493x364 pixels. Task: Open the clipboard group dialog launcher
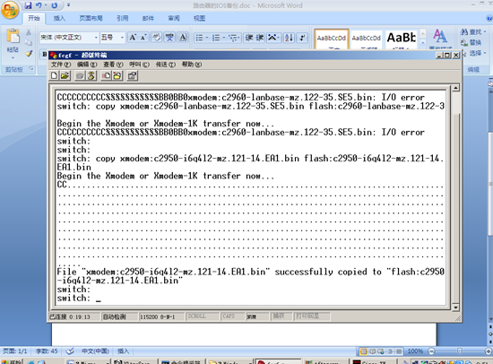point(31,68)
